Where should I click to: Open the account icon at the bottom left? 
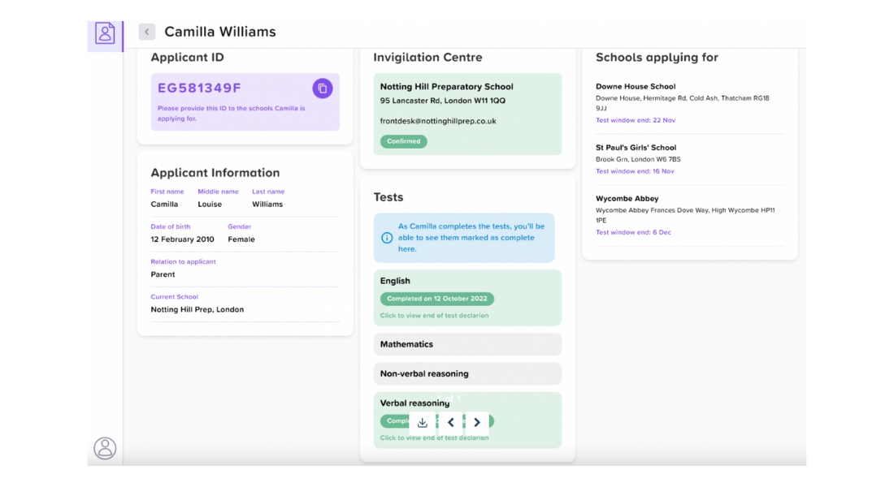[104, 448]
